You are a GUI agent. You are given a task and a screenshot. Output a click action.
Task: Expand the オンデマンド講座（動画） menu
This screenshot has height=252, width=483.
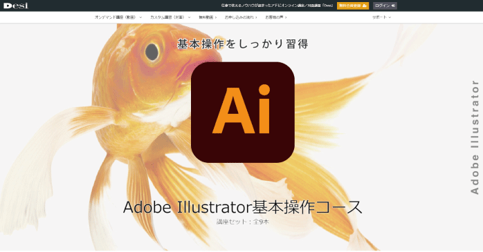tap(118, 17)
